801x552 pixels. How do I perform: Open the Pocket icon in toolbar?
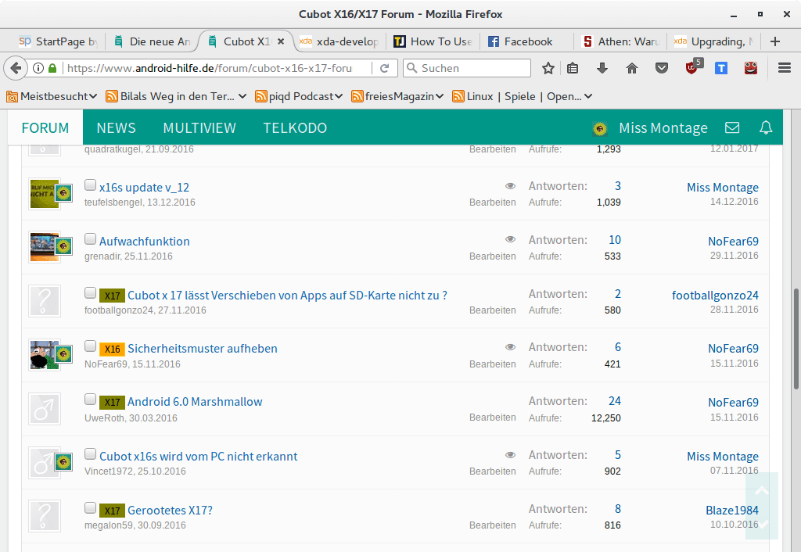click(662, 68)
